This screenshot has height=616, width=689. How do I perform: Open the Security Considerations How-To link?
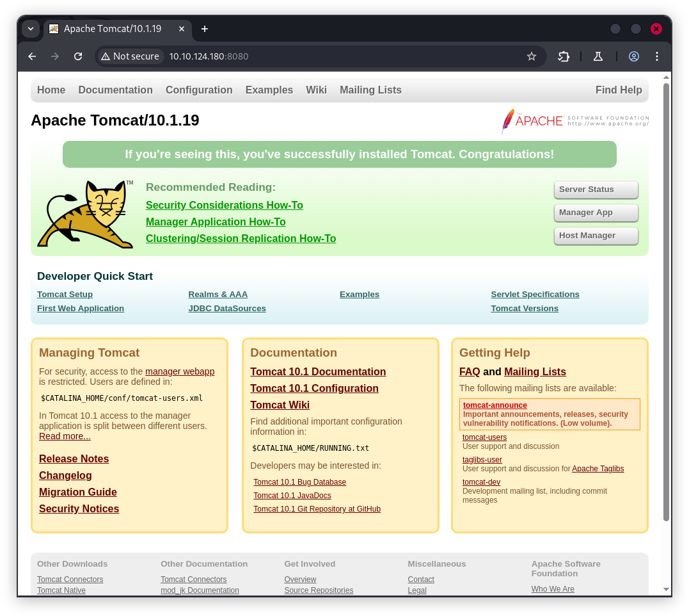tap(224, 206)
